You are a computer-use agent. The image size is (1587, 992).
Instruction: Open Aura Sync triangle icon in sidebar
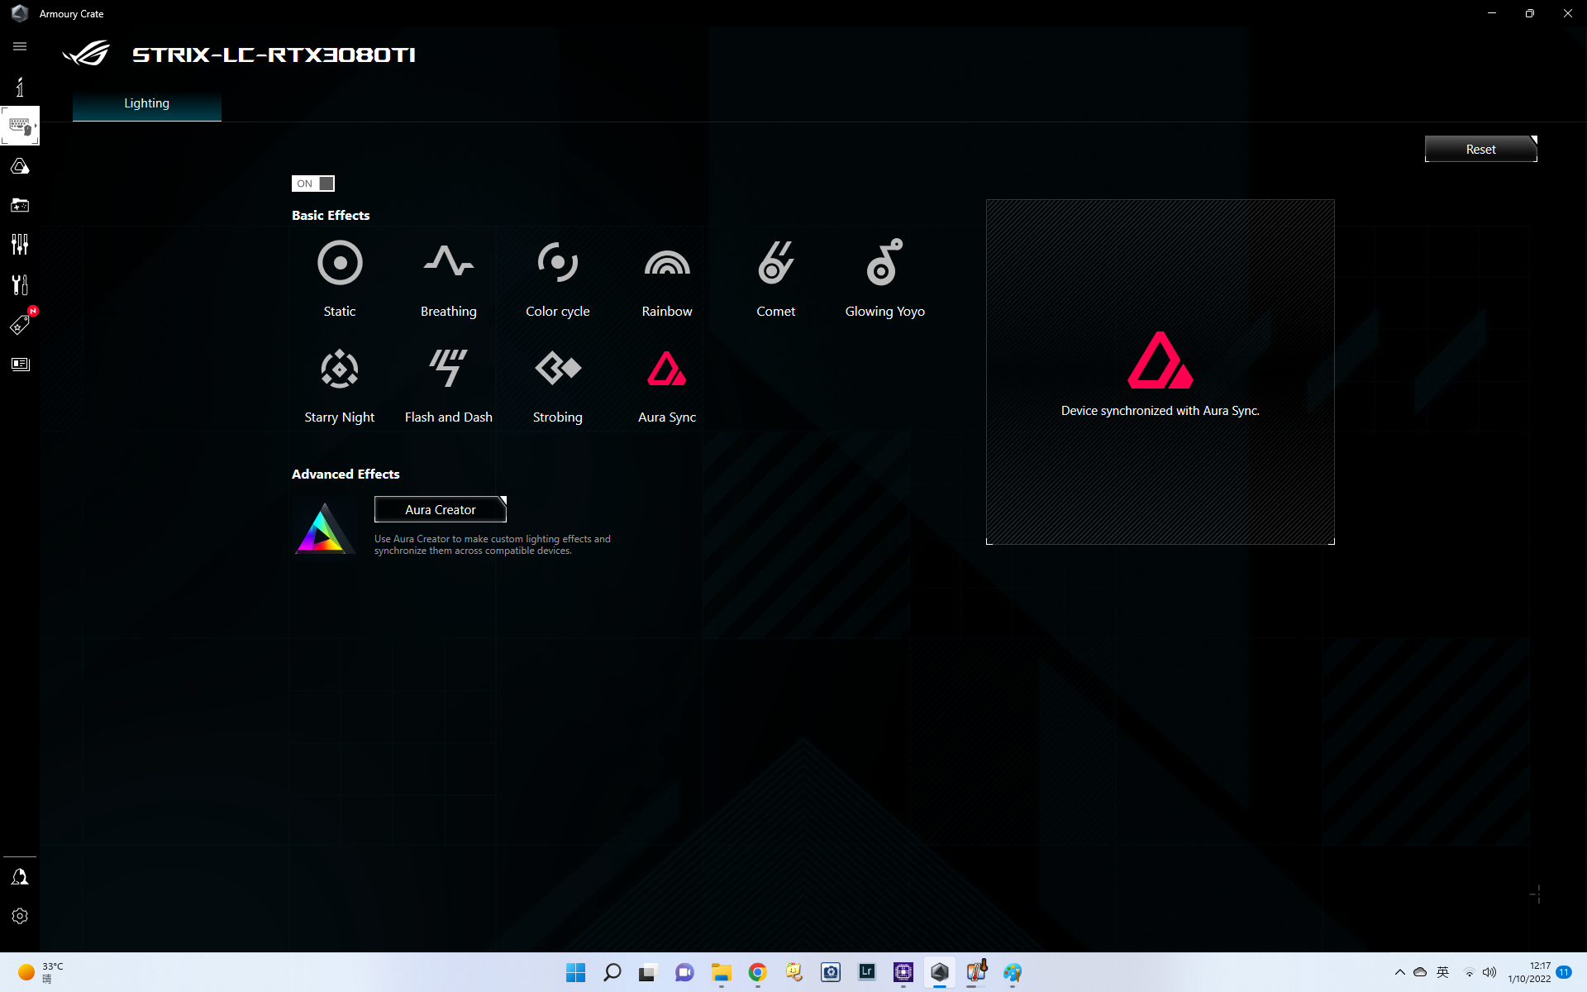click(20, 166)
